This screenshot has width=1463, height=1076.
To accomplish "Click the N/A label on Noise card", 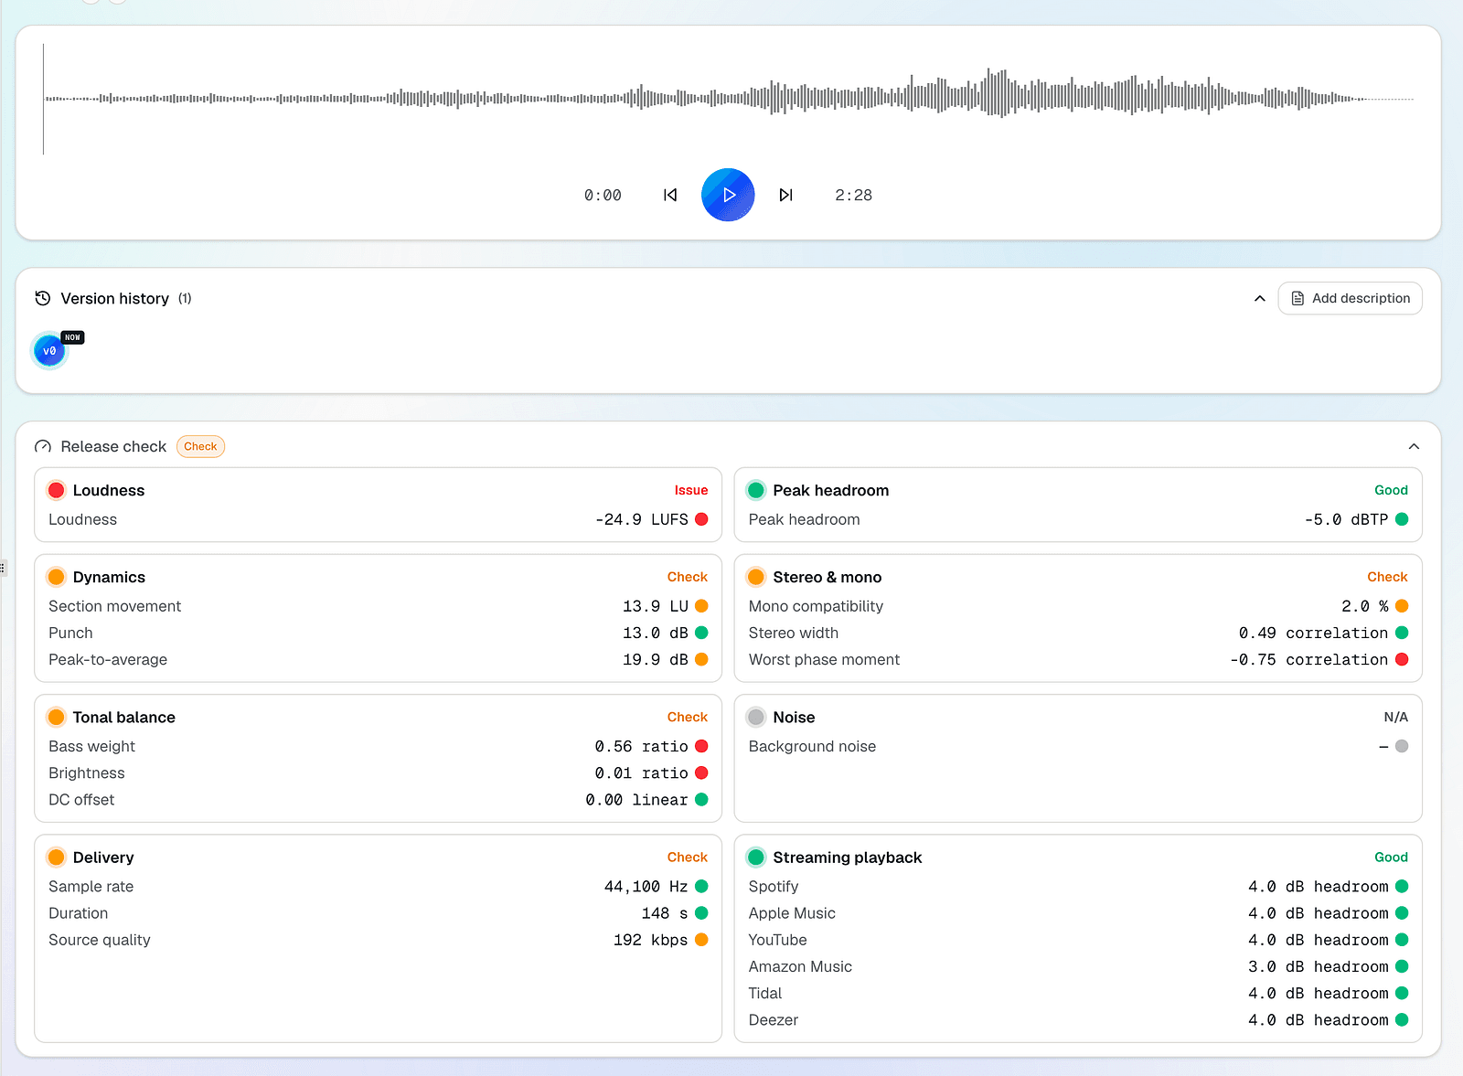I will 1395,717.
